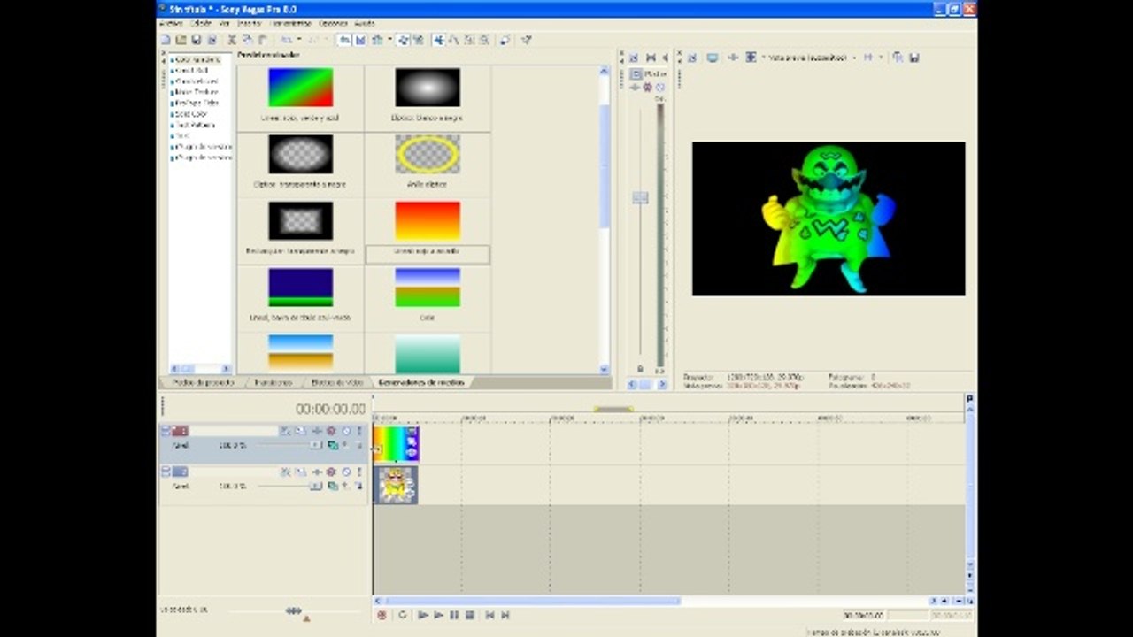The width and height of the screenshot is (1133, 637).
Task: Toggle Auto Ripple in the toolbar
Action: 377,40
